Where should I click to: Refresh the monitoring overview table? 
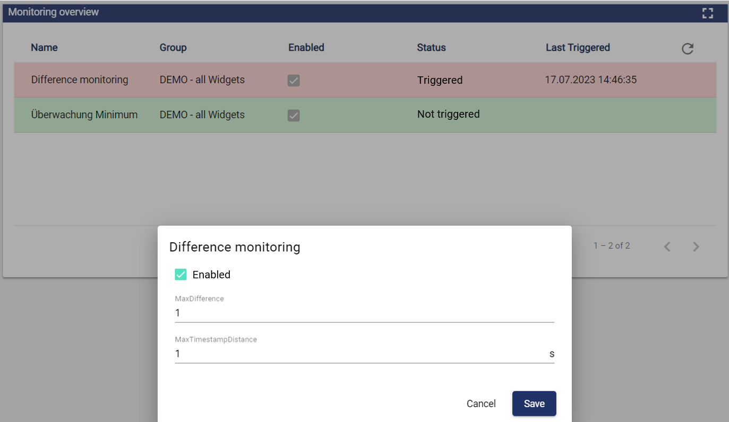[x=688, y=49]
